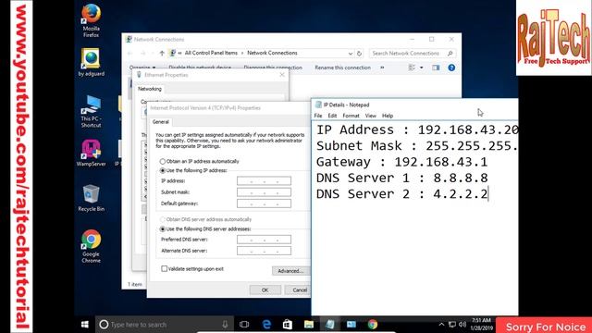This screenshot has height=333, width=592.
Task: Show hidden system tray icons
Action: pyautogui.click(x=441, y=325)
